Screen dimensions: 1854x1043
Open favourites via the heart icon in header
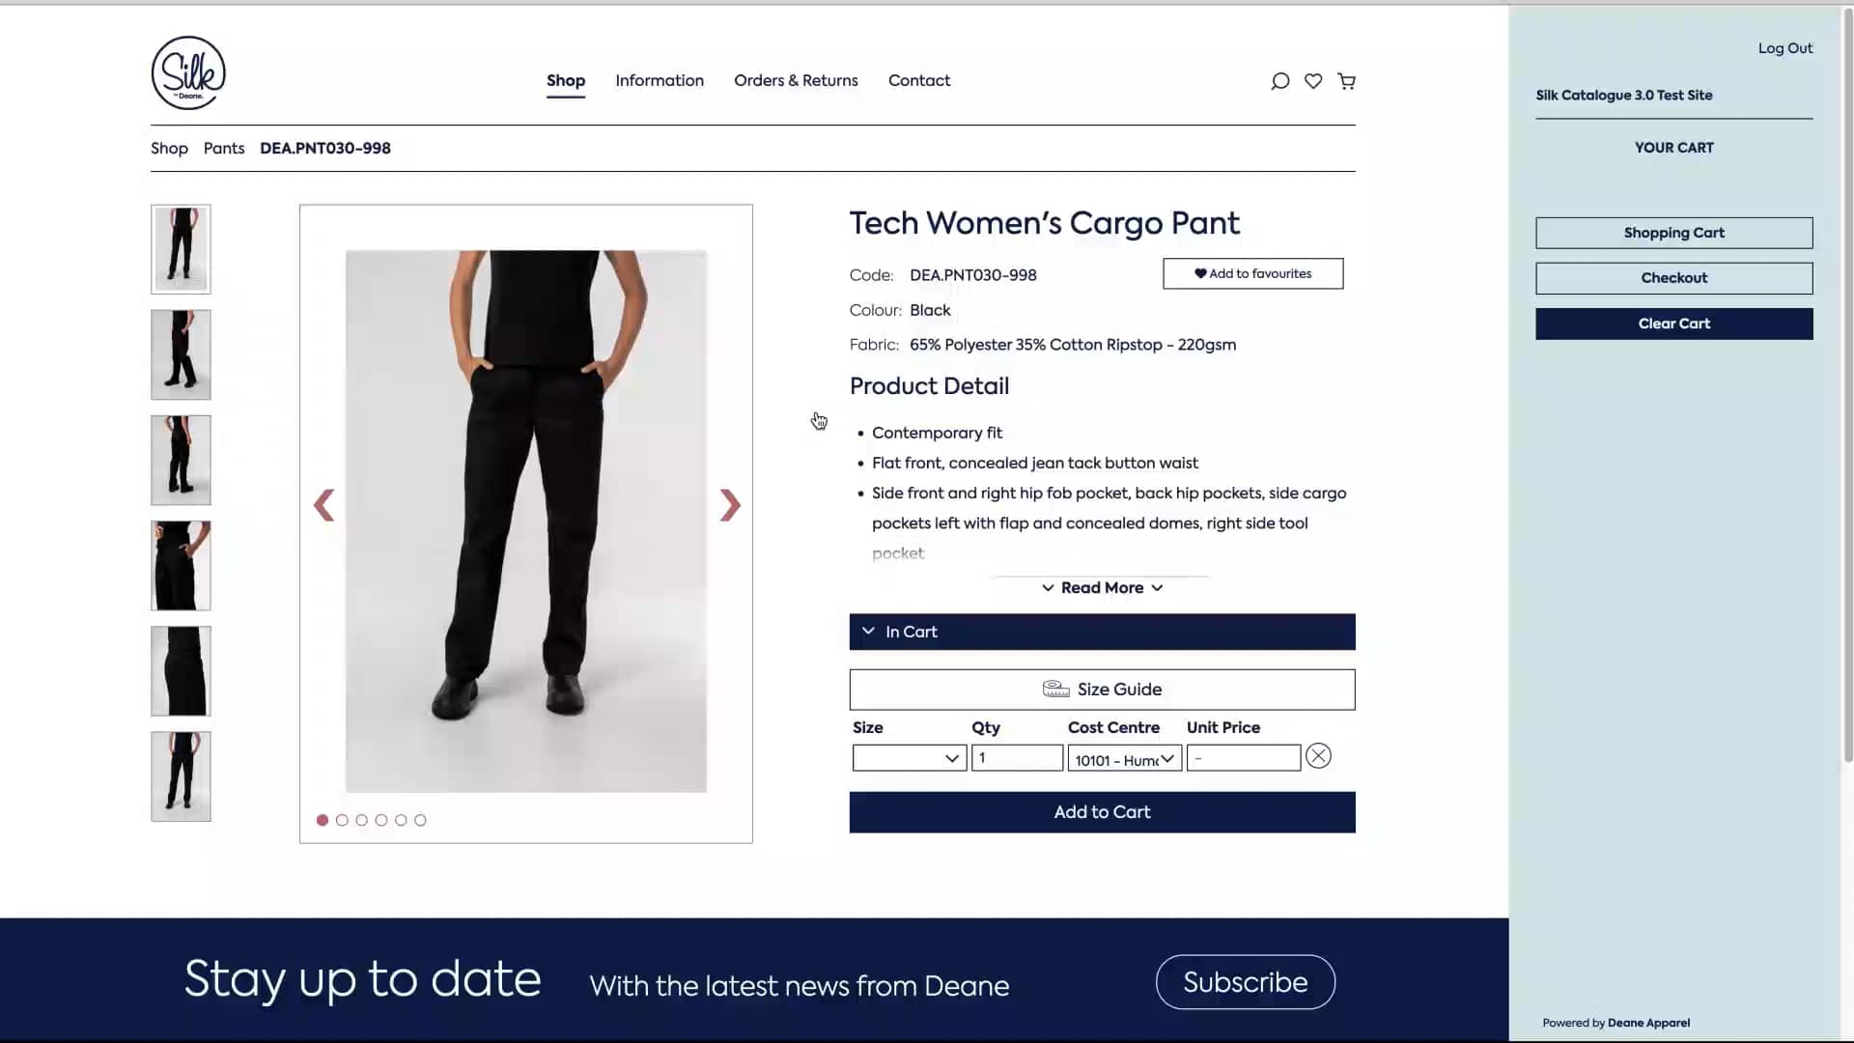1312,81
